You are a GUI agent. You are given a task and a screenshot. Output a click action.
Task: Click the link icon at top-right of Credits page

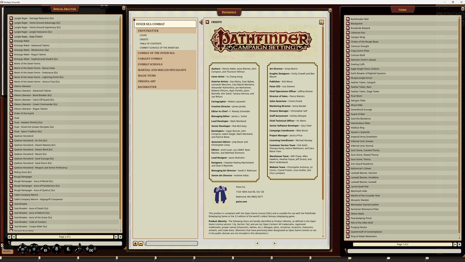321,22
